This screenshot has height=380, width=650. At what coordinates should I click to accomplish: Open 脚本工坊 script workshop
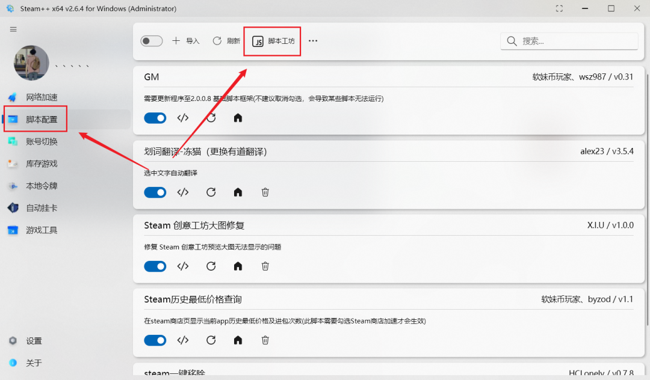pyautogui.click(x=273, y=41)
